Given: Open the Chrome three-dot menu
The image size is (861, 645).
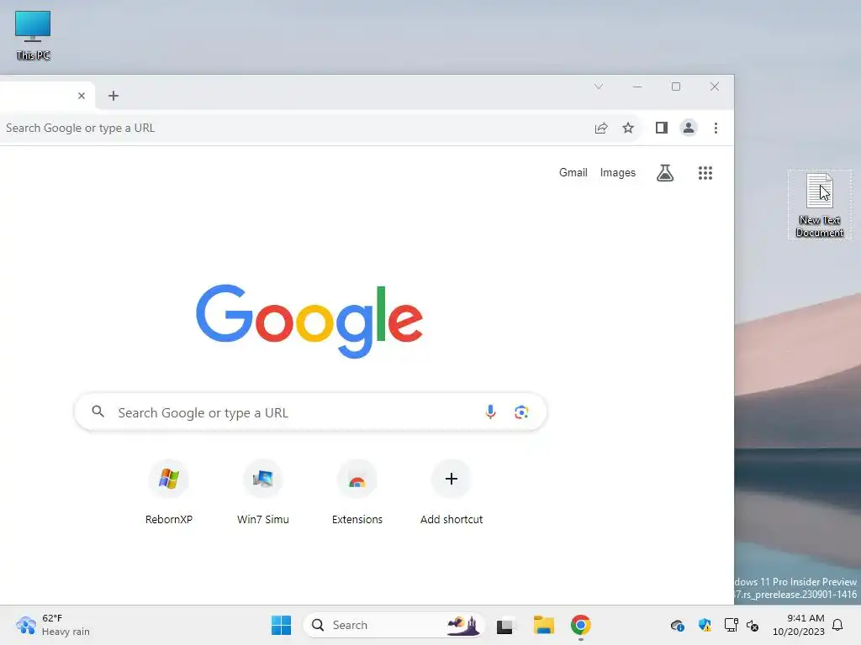Looking at the screenshot, I should 716,128.
